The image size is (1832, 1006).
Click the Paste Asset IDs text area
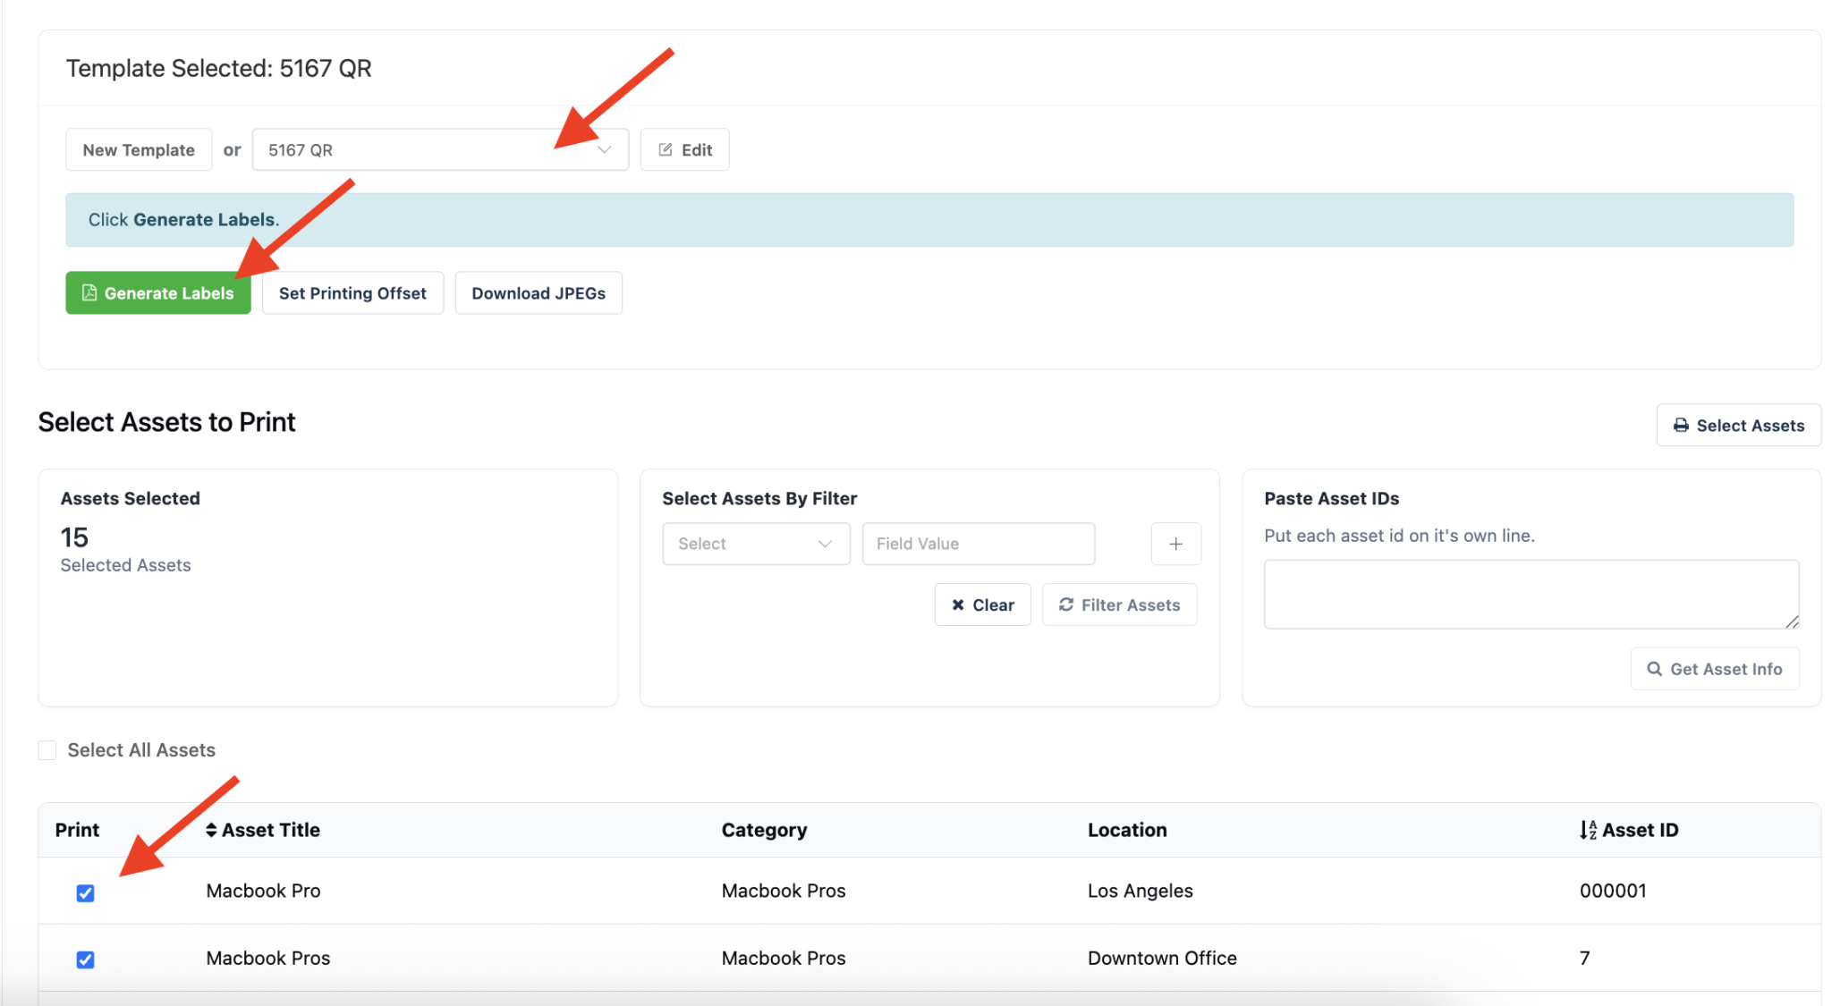tap(1531, 595)
